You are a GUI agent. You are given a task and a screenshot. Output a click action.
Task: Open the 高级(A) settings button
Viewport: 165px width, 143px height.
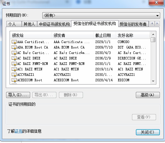pyautogui.click(x=148, y=95)
